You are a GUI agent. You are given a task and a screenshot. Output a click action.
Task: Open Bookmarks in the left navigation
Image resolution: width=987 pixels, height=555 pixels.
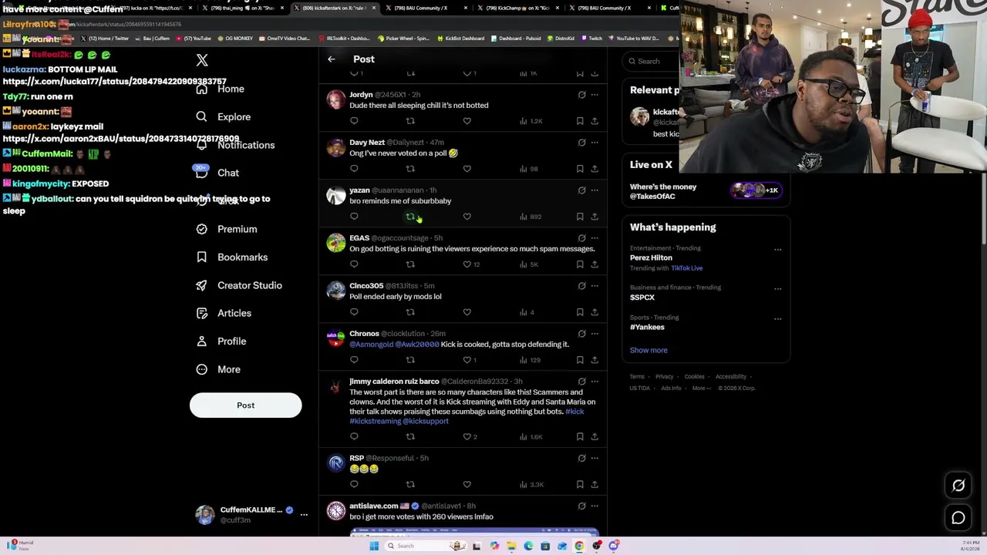coord(232,257)
